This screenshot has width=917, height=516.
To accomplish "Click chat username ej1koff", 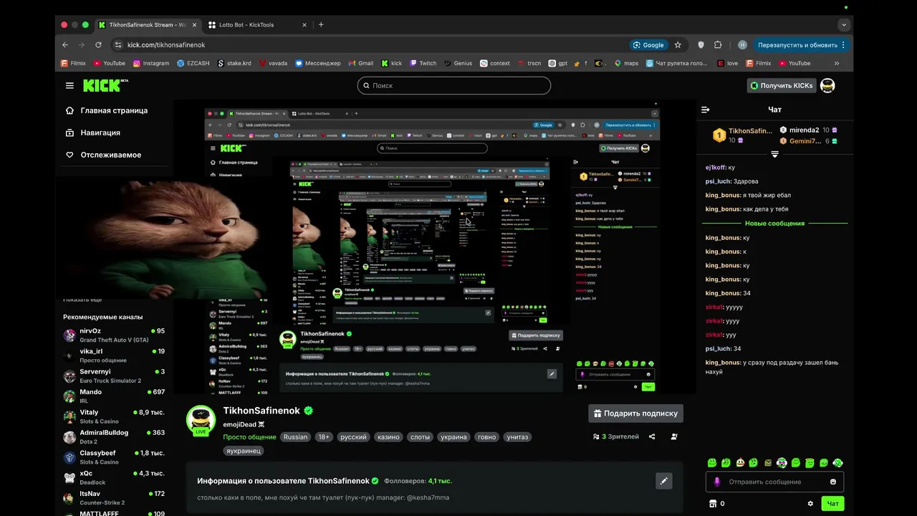I will [x=716, y=167].
